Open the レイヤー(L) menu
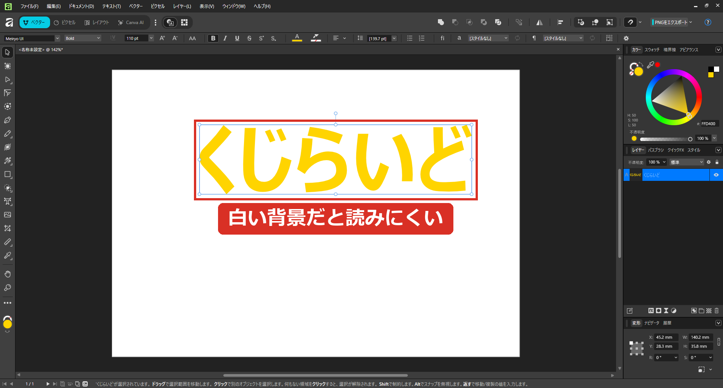Screen dimensions: 723x388 tap(182, 6)
